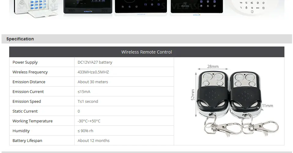Select the Working Temperature label
Screen dimensions: 293x153
(32, 121)
